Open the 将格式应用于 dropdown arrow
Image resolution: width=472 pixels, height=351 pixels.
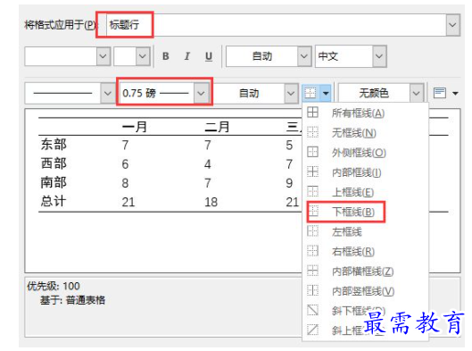pyautogui.click(x=452, y=25)
